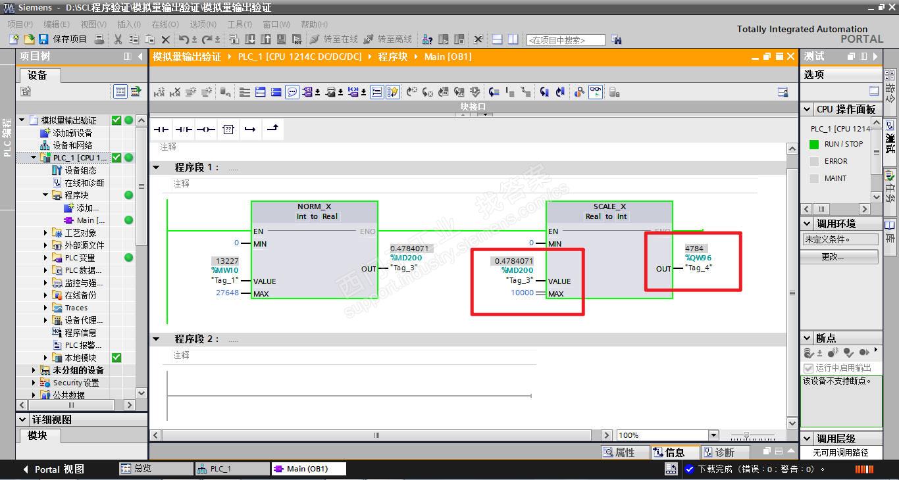899x480 pixels.
Task: Click the upload from device icon
Action: (x=266, y=39)
